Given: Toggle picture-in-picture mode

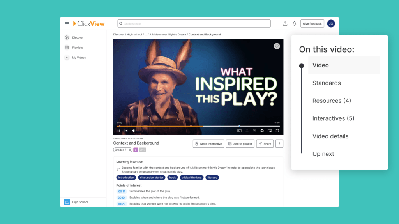Looking at the screenshot, I should pyautogui.click(x=270, y=131).
